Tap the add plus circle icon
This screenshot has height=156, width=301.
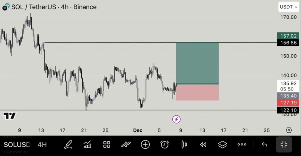pyautogui.click(x=145, y=144)
